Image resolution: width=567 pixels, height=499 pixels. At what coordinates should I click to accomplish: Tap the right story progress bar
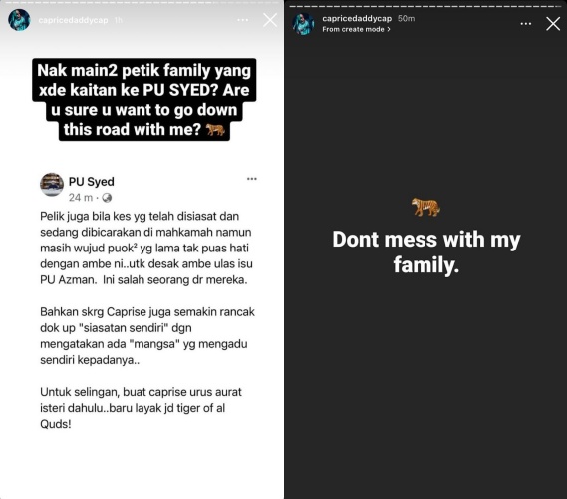pos(425,7)
